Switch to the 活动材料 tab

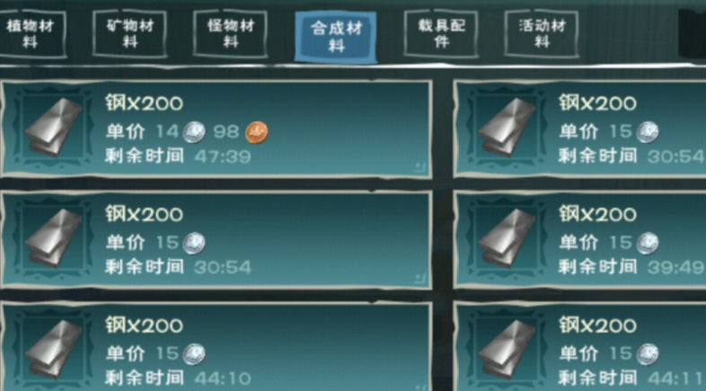pos(542,34)
